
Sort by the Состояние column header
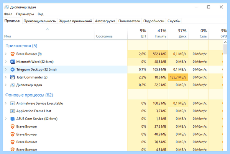(x=111, y=34)
